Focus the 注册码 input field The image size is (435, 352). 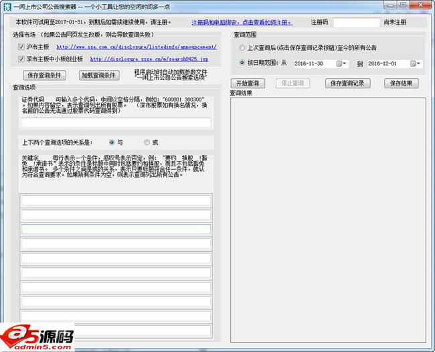click(357, 23)
